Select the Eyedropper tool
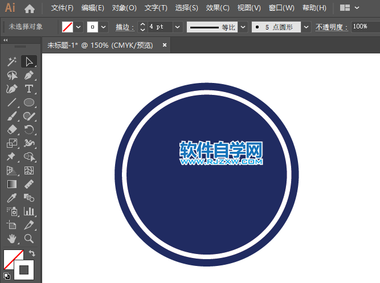The height and width of the screenshot is (283, 380). (12, 198)
